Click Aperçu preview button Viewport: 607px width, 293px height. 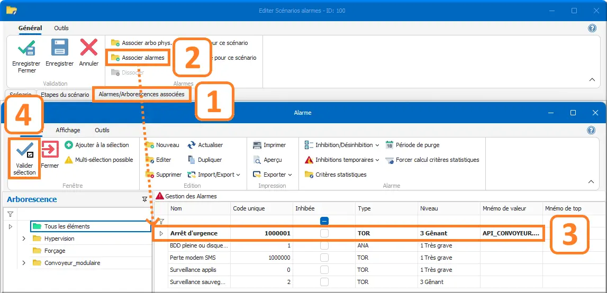[267, 160]
